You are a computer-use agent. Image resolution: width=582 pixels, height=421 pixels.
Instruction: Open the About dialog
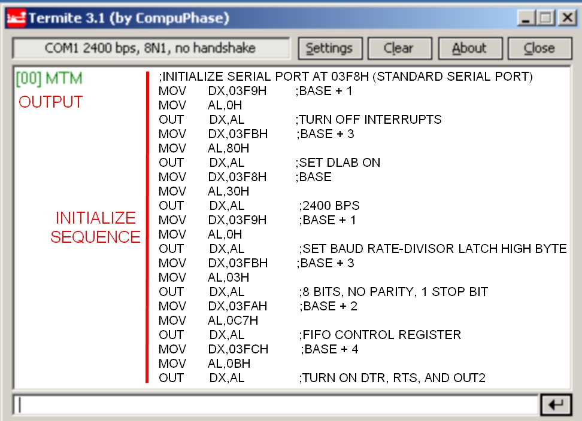(x=469, y=48)
